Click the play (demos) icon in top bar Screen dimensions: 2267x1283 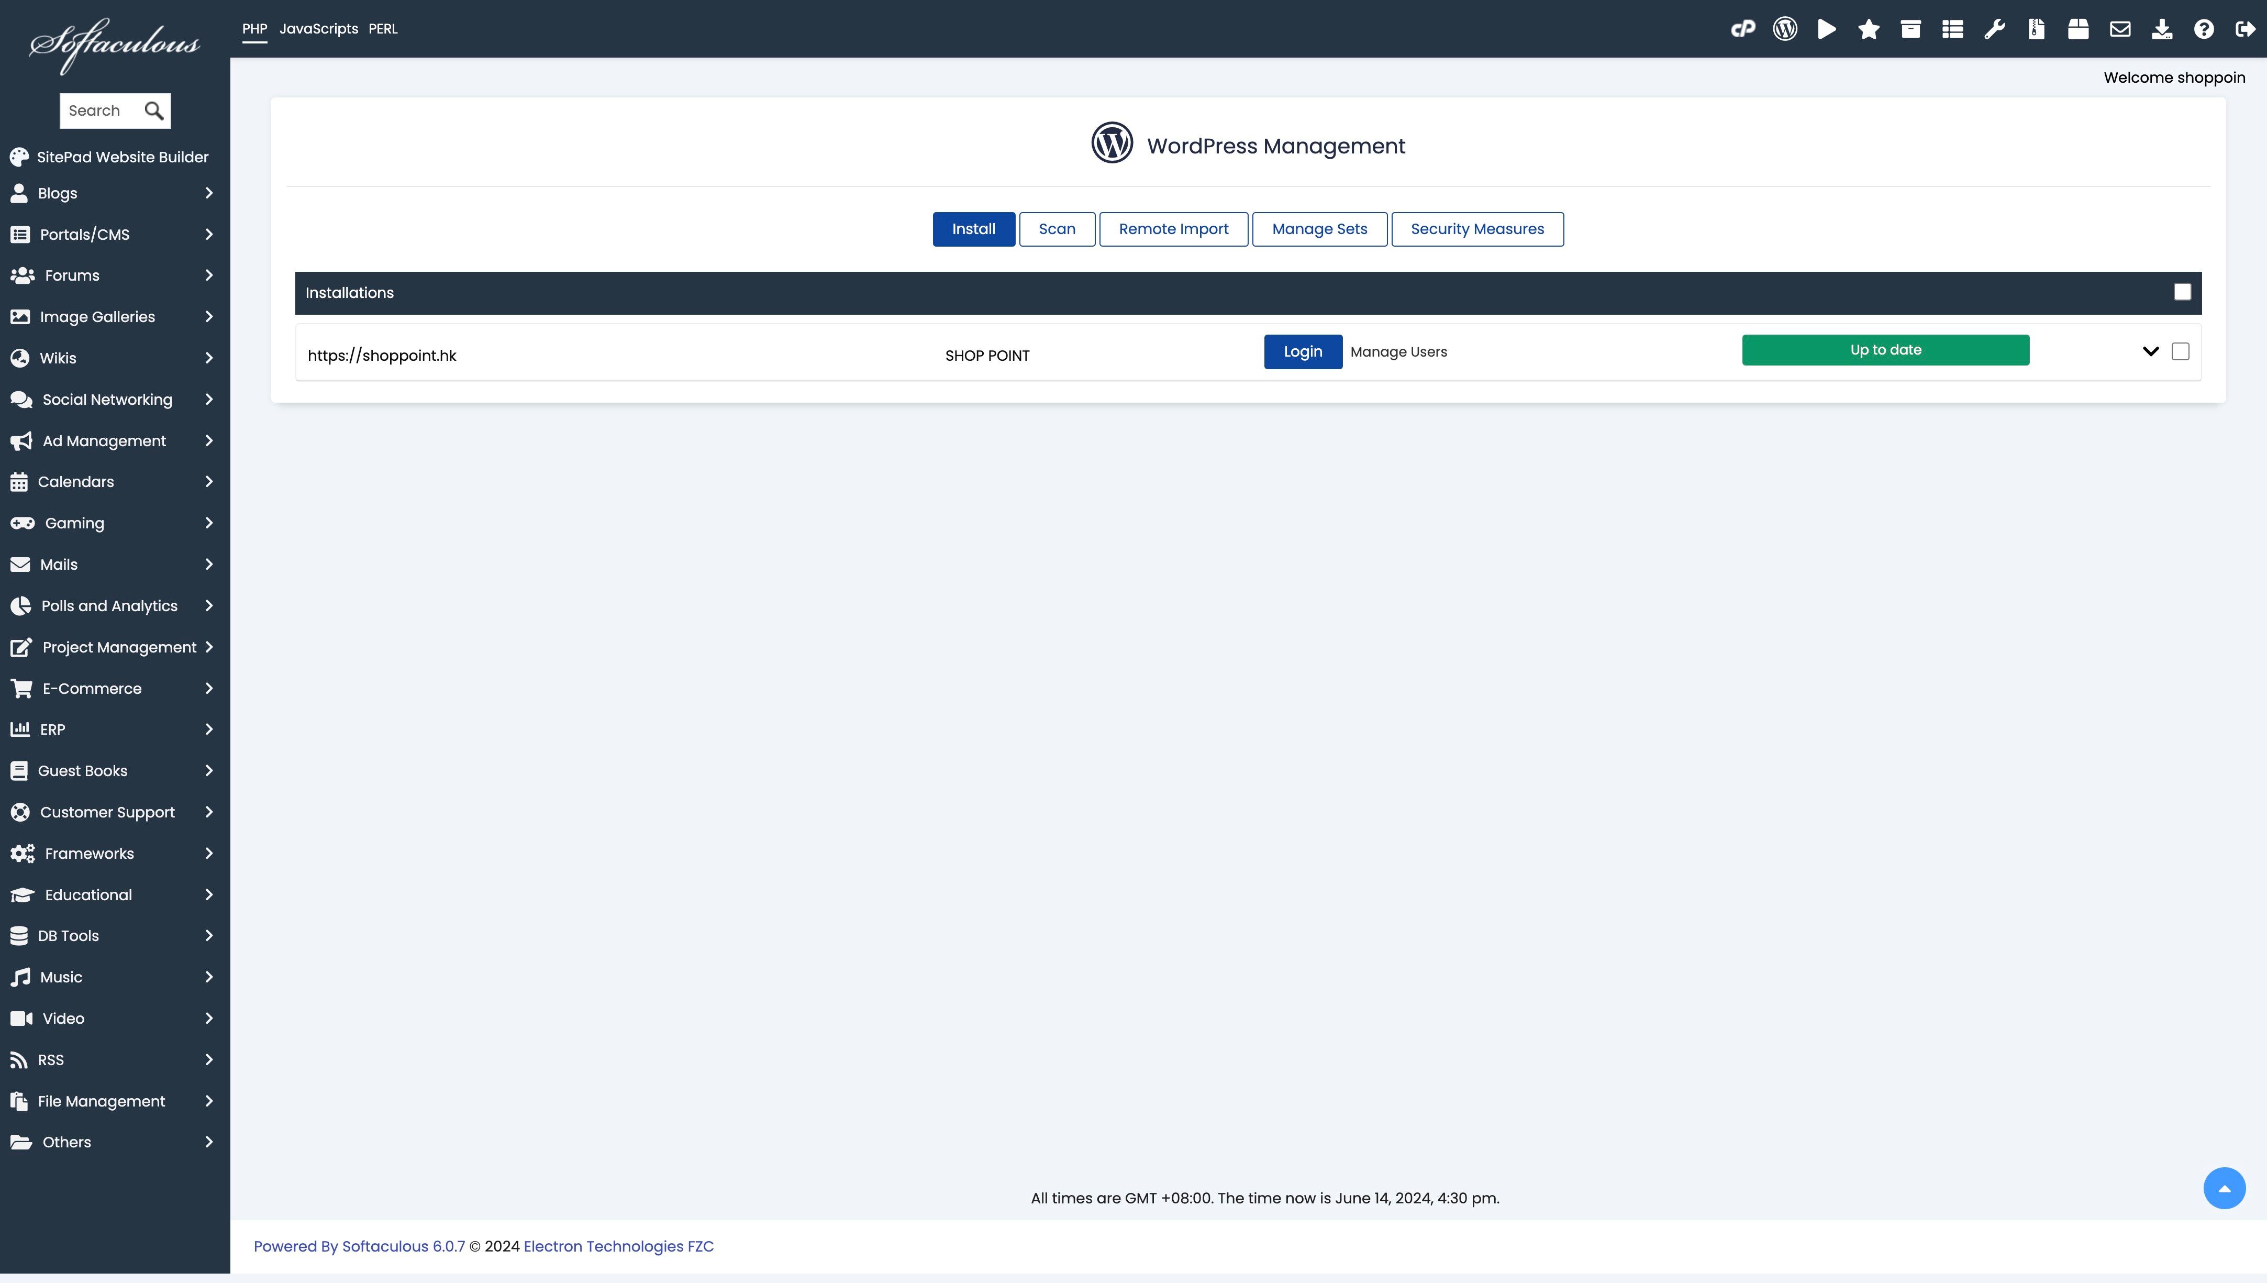tap(1827, 29)
